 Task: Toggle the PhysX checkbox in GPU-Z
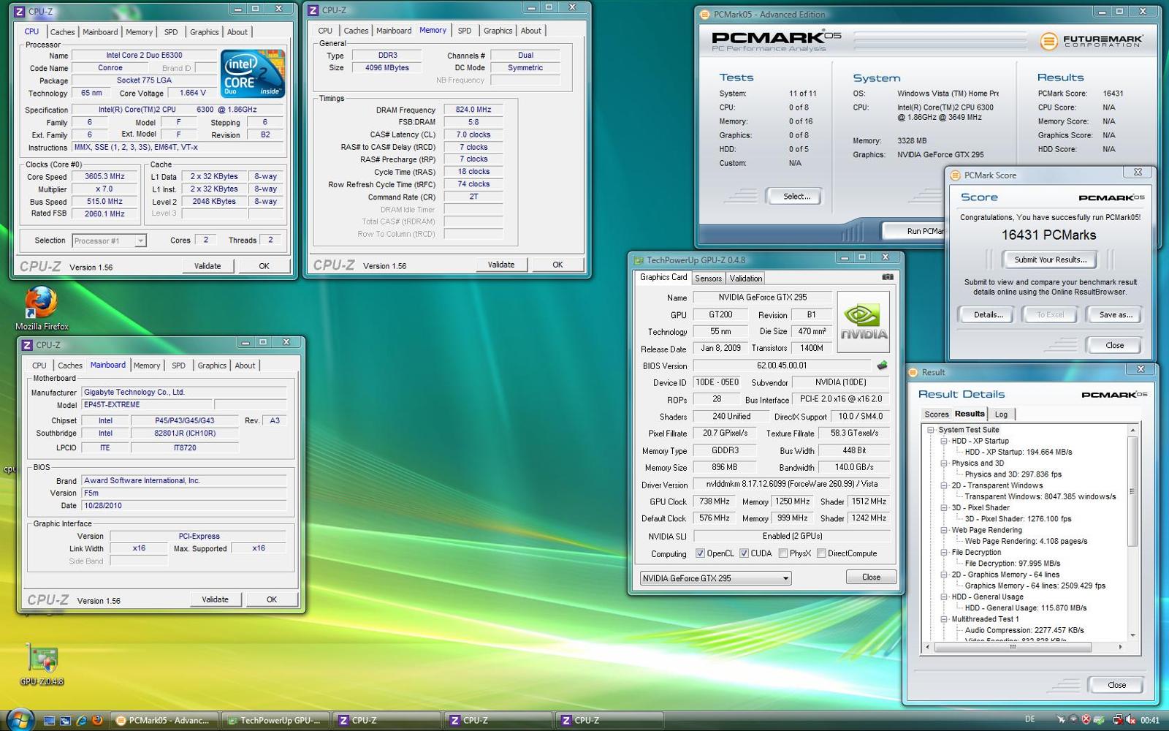[x=783, y=553]
